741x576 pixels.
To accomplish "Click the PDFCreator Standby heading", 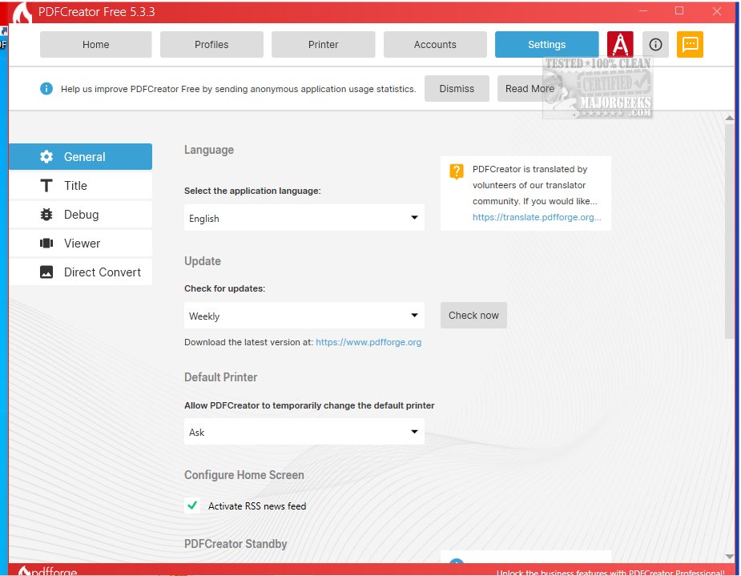I will tap(236, 544).
